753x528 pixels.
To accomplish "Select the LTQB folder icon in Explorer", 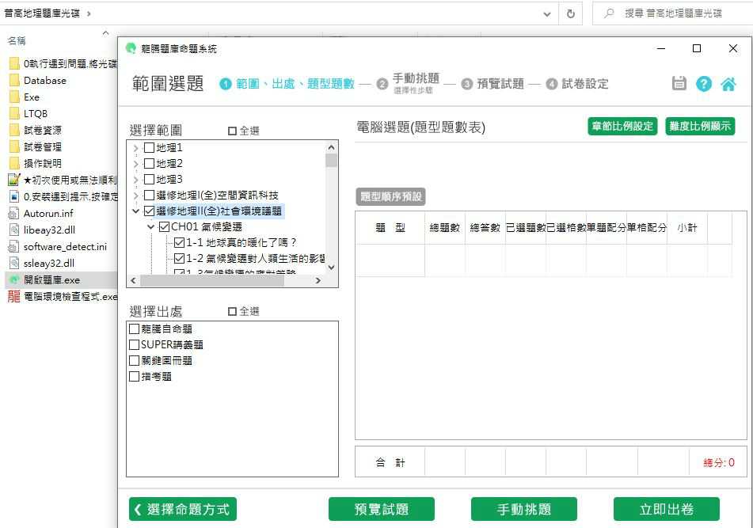I will (x=14, y=114).
